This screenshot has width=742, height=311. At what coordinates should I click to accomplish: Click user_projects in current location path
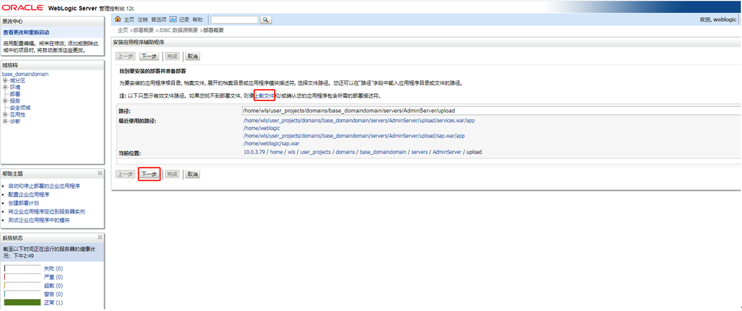(x=316, y=152)
